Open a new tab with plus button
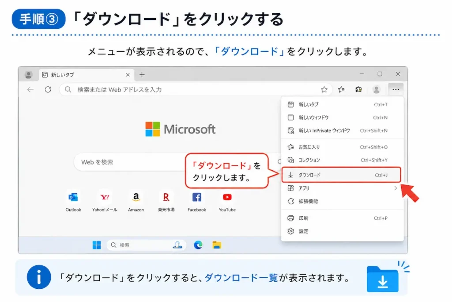This screenshot has width=452, height=302. click(142, 75)
